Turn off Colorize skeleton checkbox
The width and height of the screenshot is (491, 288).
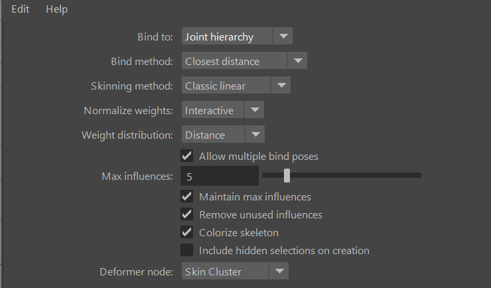click(187, 232)
